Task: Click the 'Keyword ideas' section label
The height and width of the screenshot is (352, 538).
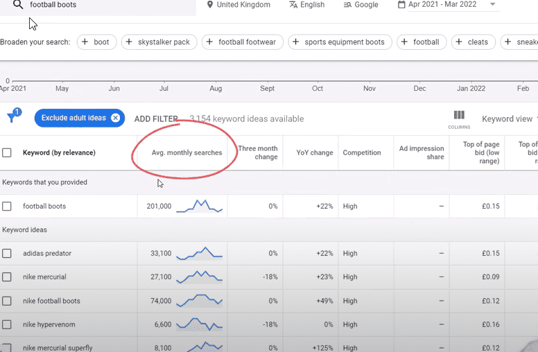Action: click(x=25, y=230)
